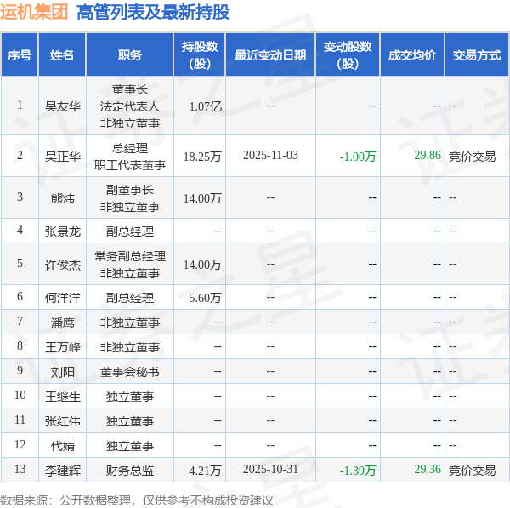
Task: Select the name 何洋洋
Action: 62,298
